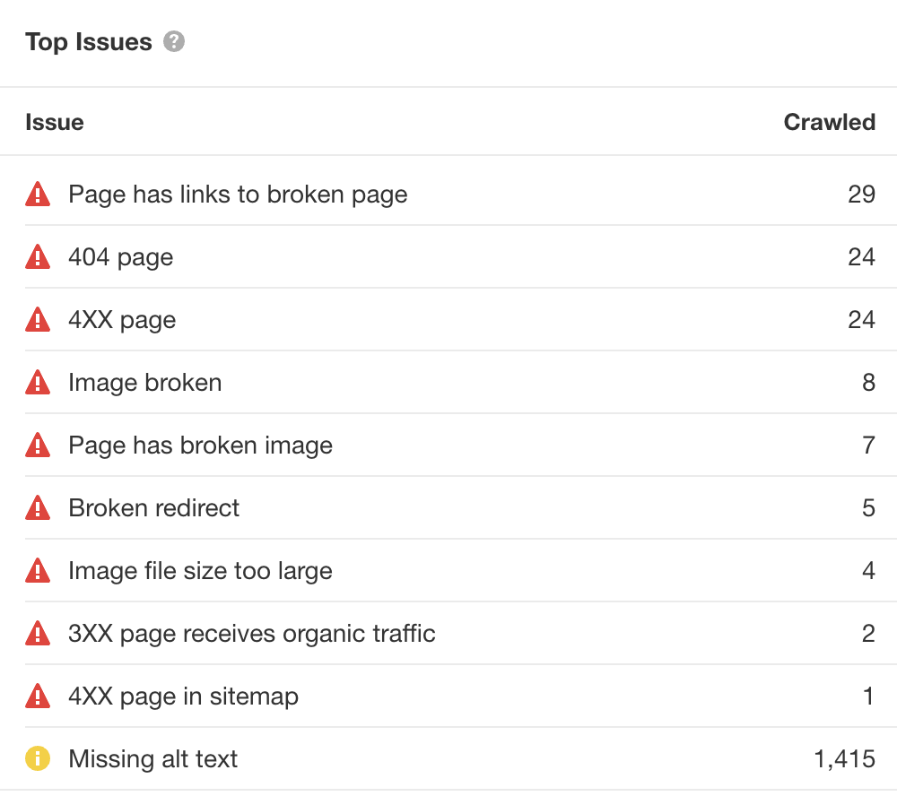
Task: Click the Crawled column header
Action: click(x=829, y=122)
